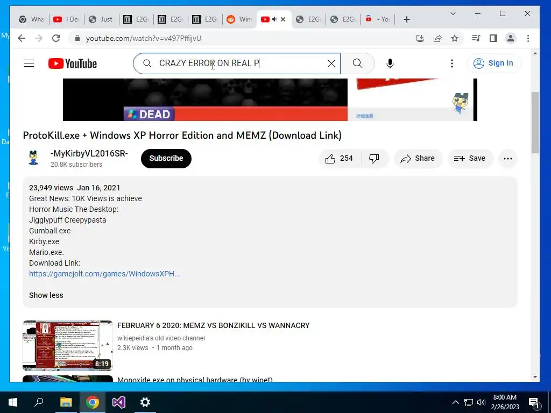This screenshot has width=551, height=413.
Task: Select '23,949 views Jan 16, 2021' text
Action: [x=74, y=188]
